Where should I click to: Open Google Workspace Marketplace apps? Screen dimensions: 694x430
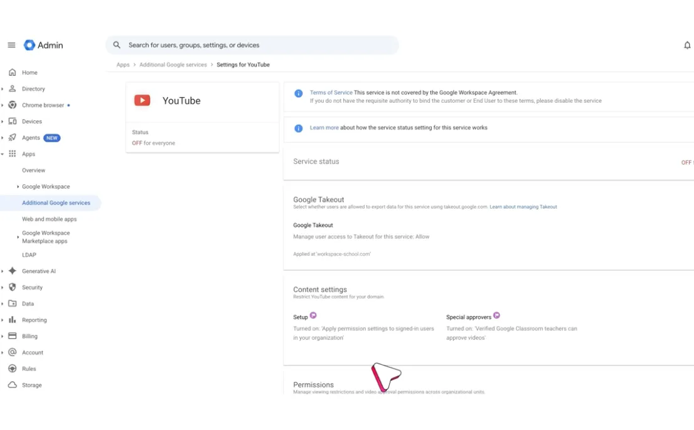[46, 237]
